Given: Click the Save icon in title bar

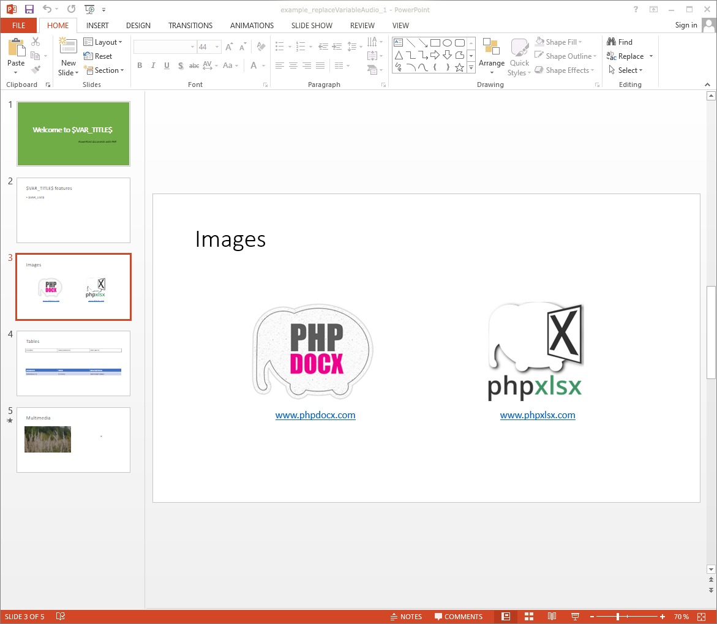Looking at the screenshot, I should [29, 9].
